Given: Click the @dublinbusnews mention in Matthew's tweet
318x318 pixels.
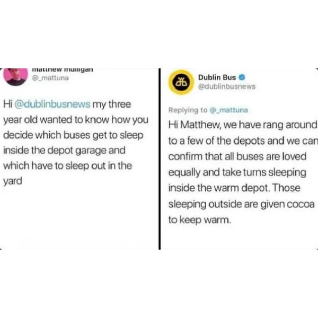Looking at the screenshot, I should pyautogui.click(x=52, y=104).
